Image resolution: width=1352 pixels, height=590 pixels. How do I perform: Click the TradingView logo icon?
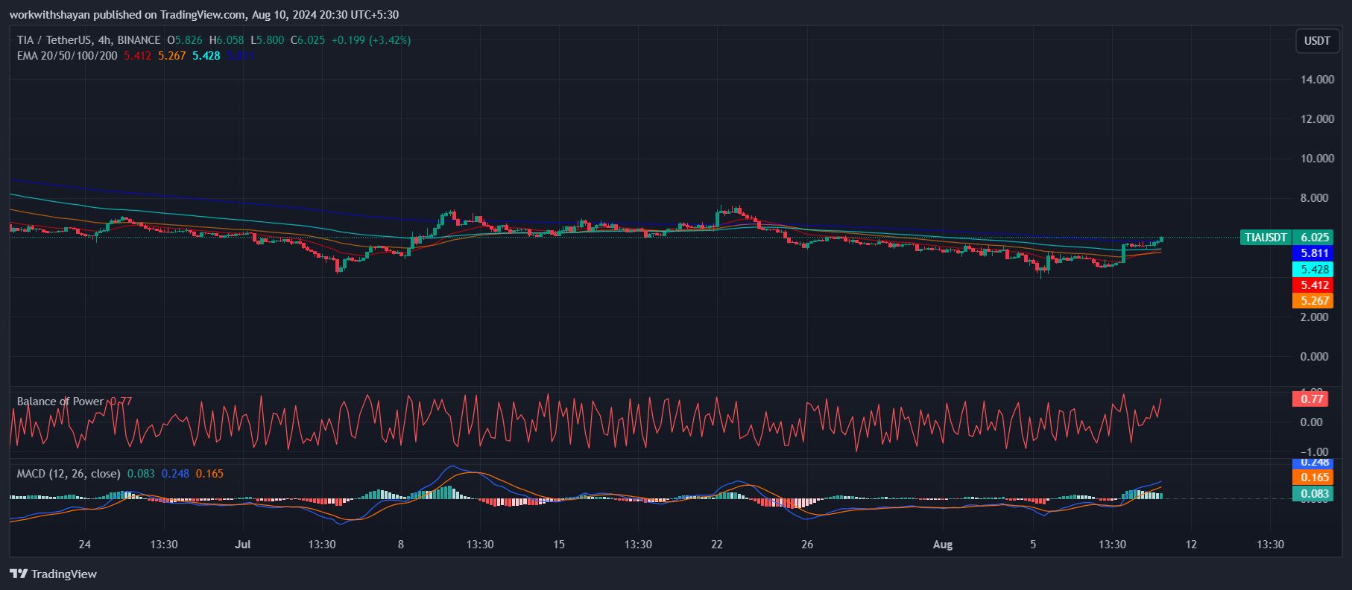tap(19, 574)
